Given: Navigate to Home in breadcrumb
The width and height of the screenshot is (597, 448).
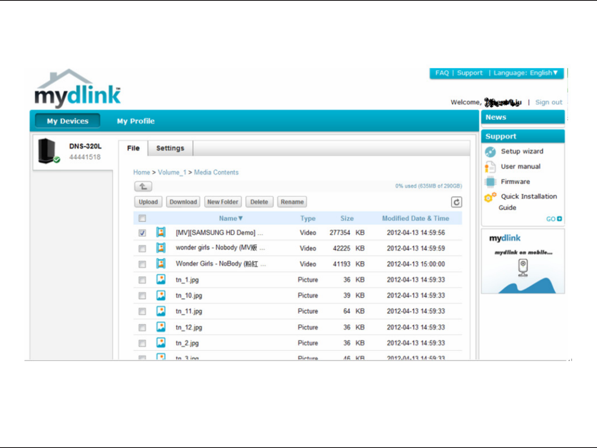Looking at the screenshot, I should pyautogui.click(x=141, y=172).
